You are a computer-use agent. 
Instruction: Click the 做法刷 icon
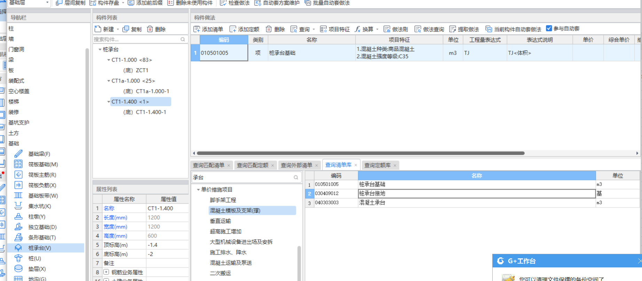(387, 29)
